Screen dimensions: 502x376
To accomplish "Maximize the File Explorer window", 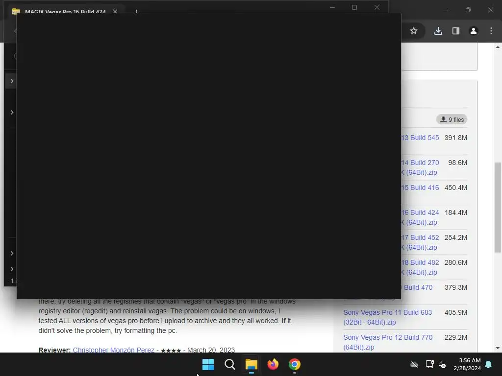I will click(354, 7).
